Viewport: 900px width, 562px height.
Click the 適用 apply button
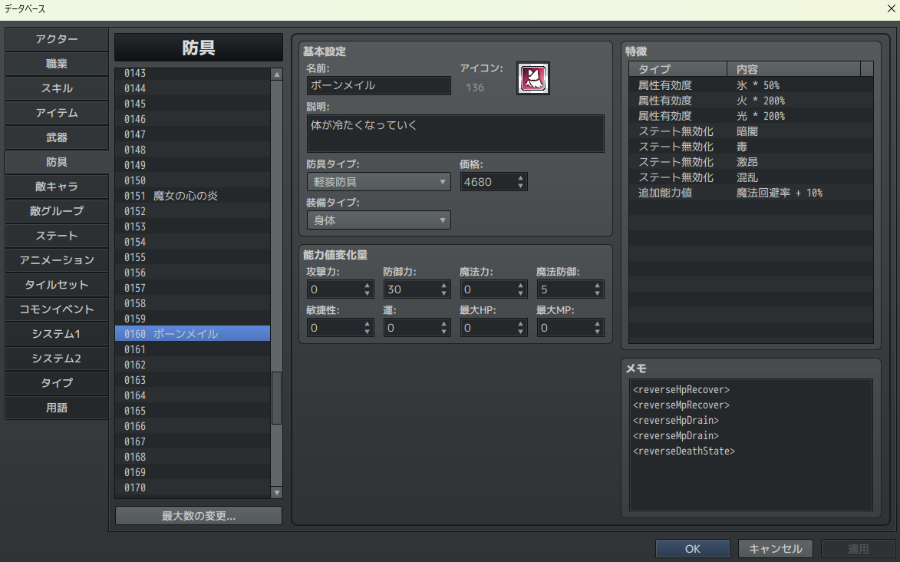click(858, 549)
